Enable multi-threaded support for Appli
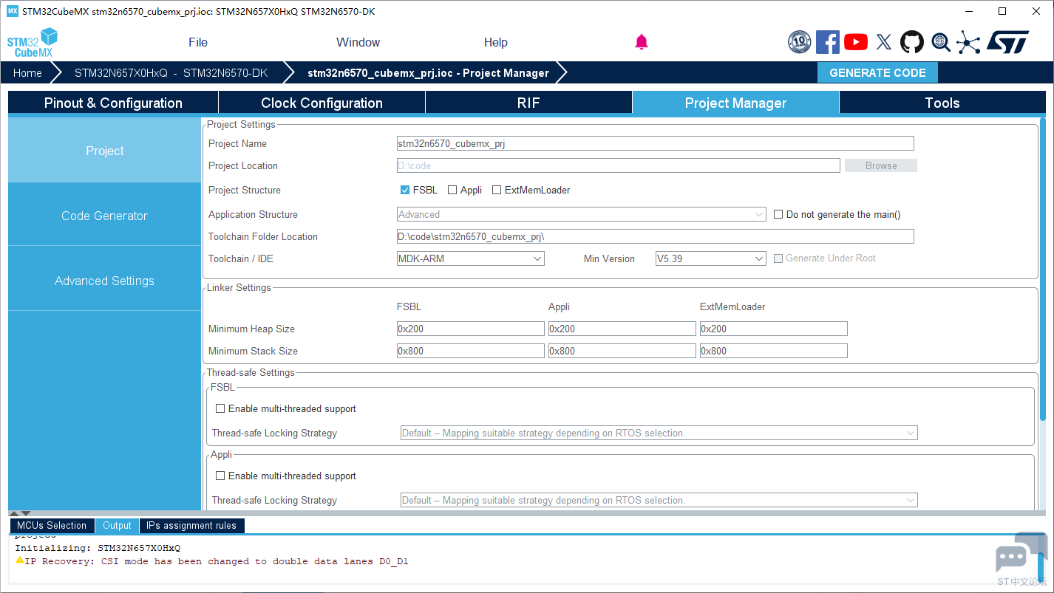This screenshot has height=593, width=1054. (x=220, y=476)
